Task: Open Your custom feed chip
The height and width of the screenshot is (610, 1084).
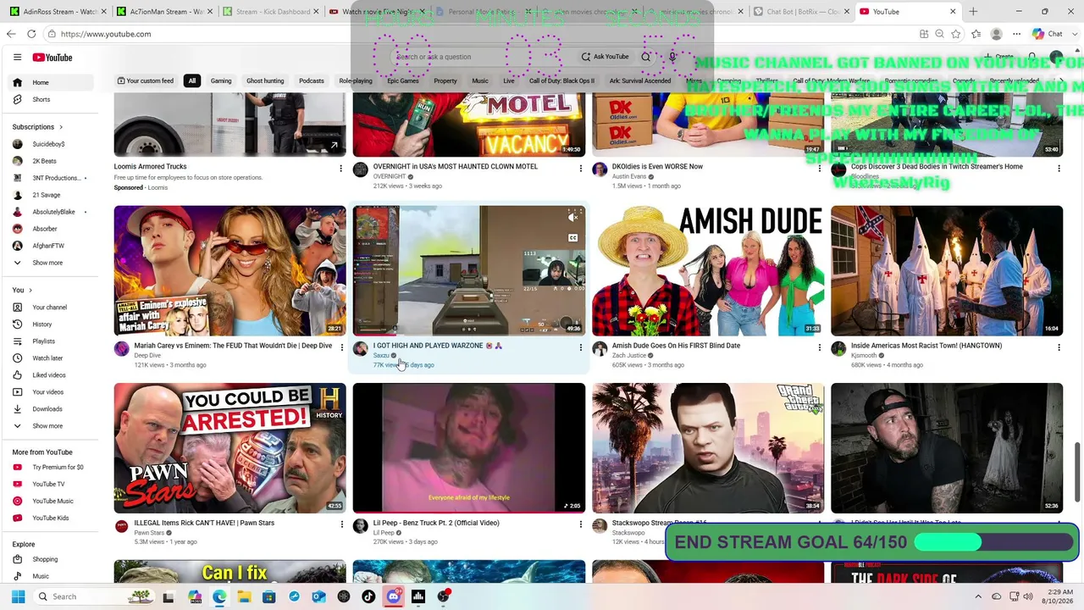Action: point(145,80)
